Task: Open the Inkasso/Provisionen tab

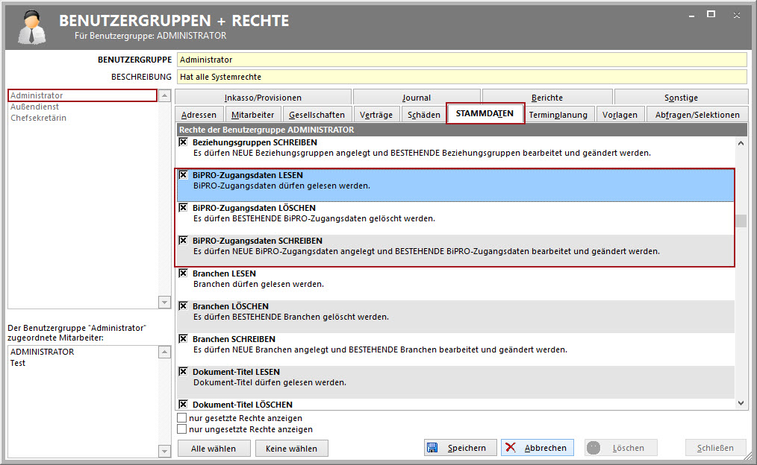Action: (x=263, y=98)
